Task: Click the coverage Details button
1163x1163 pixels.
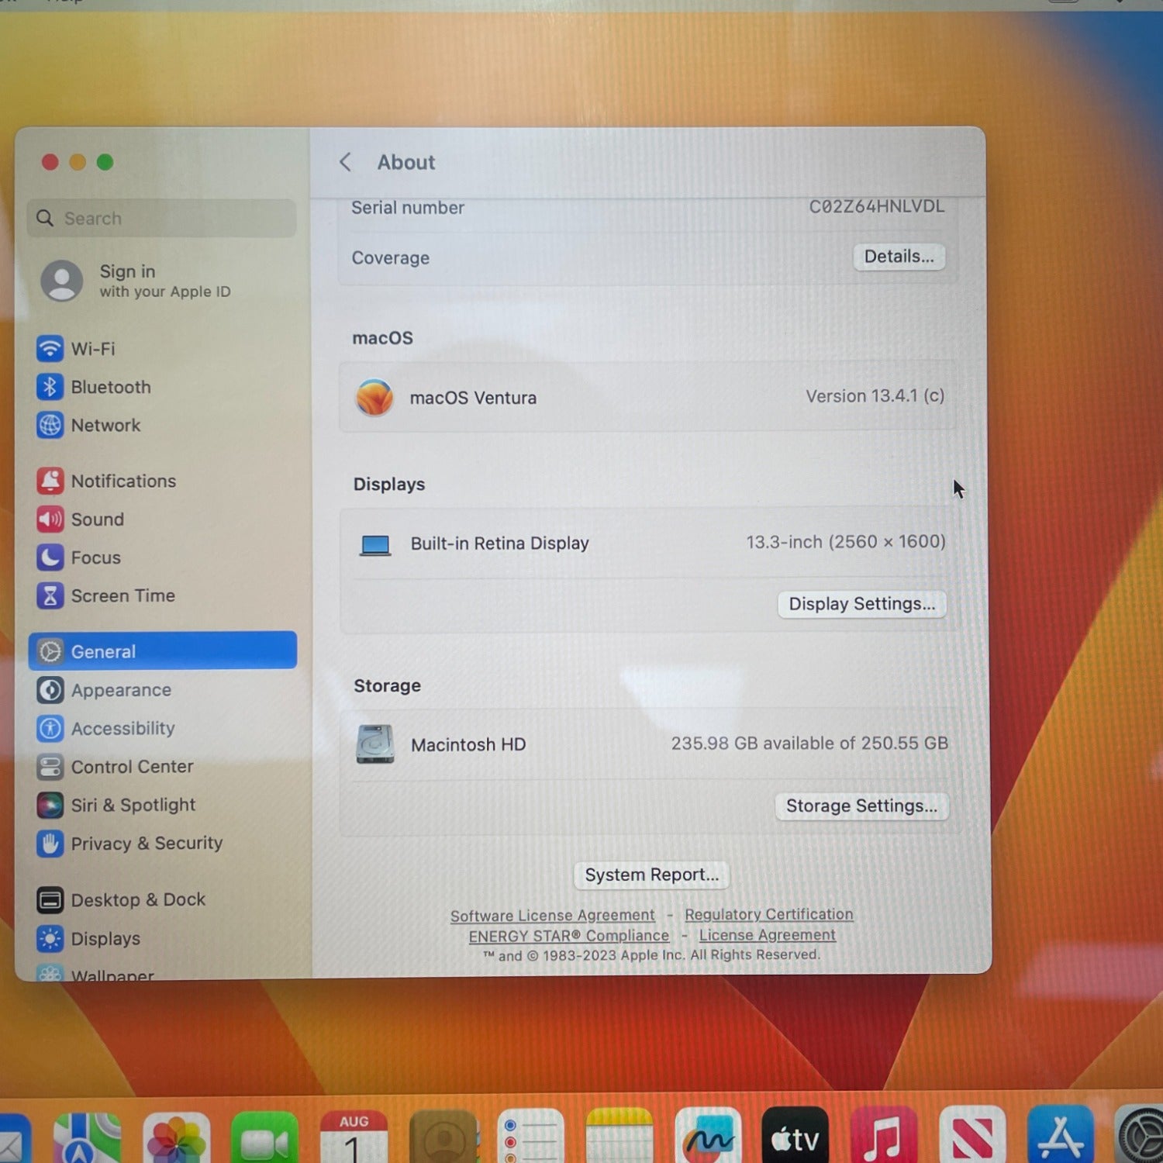Action: (x=899, y=257)
